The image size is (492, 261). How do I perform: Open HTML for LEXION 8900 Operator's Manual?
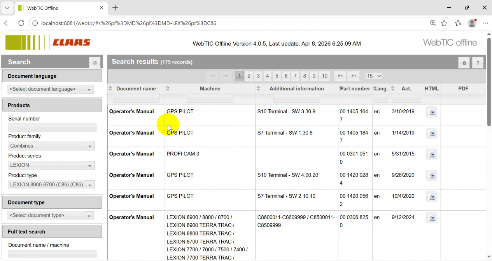(431, 218)
